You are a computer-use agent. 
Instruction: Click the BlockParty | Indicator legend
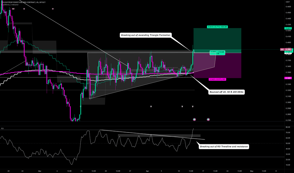(x=10, y=5)
